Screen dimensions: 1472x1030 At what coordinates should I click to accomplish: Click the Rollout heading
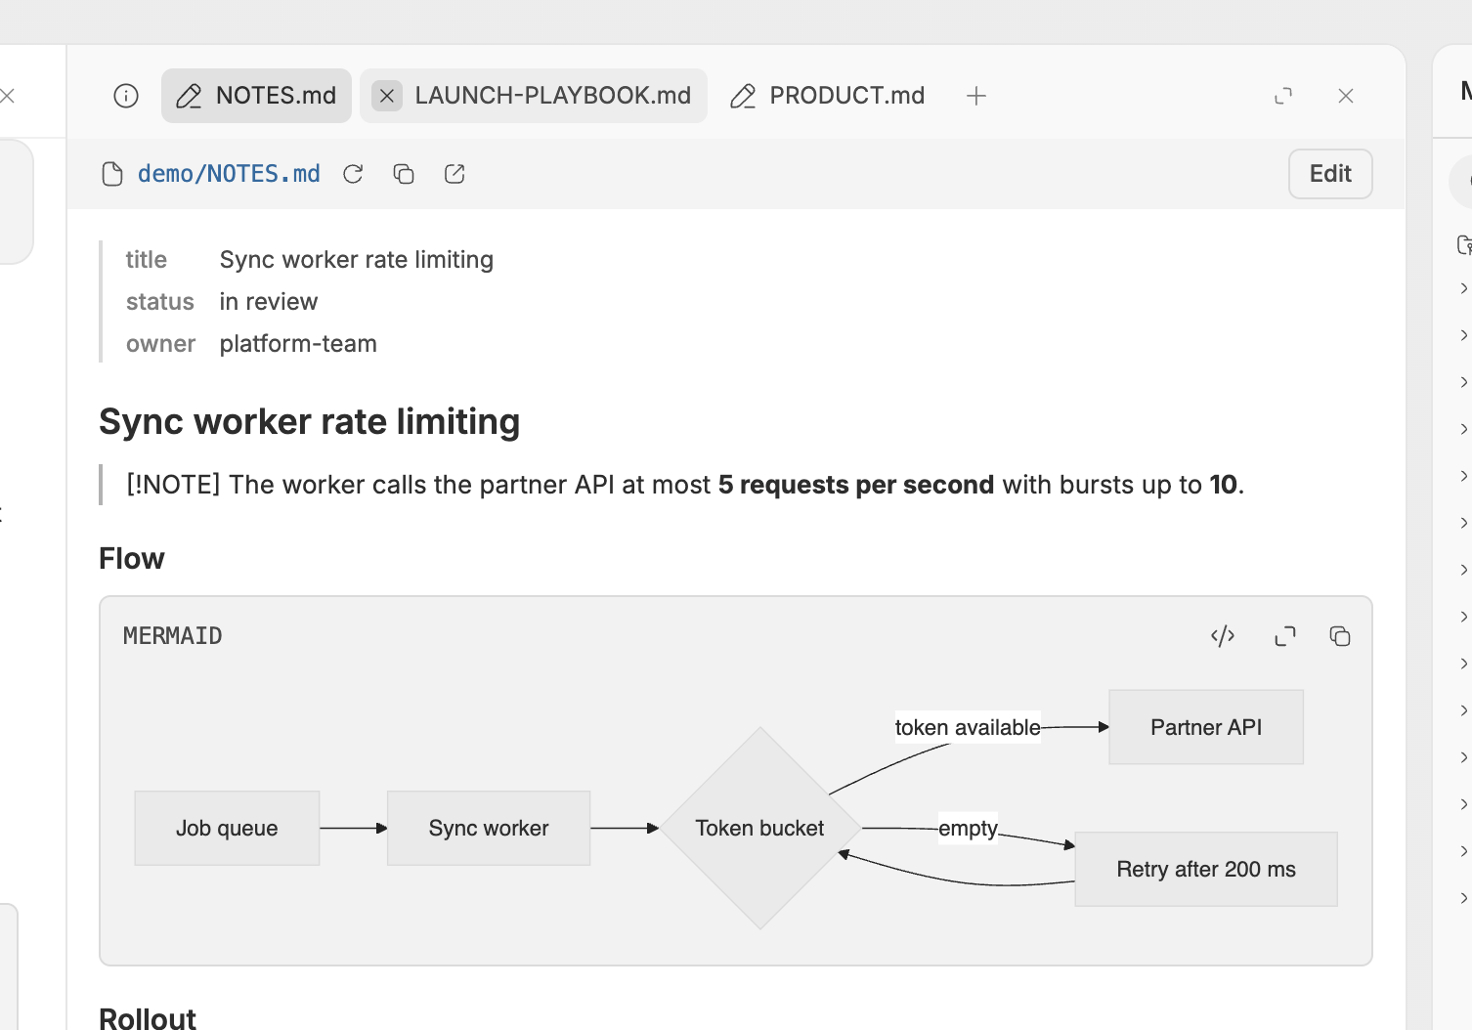148,1017
